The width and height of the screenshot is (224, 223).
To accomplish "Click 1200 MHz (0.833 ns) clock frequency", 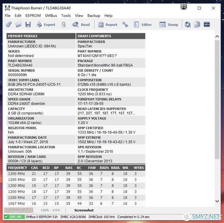I will tap(95, 94).
